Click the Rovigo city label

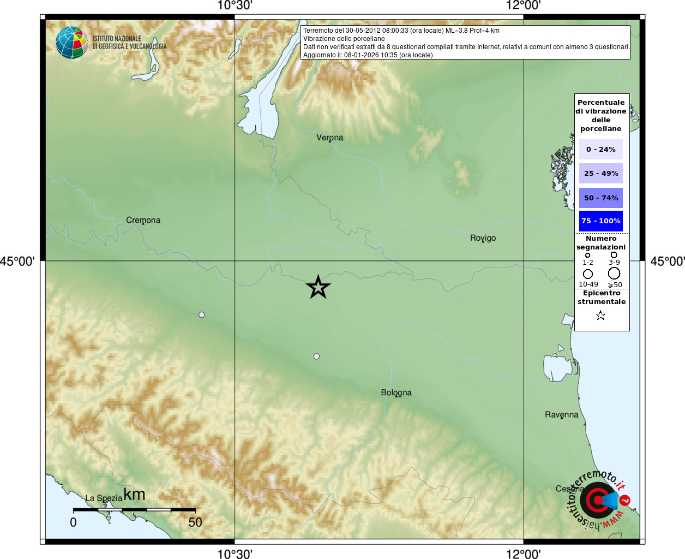[483, 238]
